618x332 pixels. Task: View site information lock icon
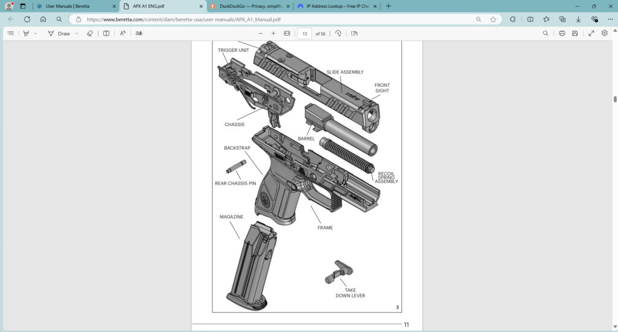coord(78,19)
